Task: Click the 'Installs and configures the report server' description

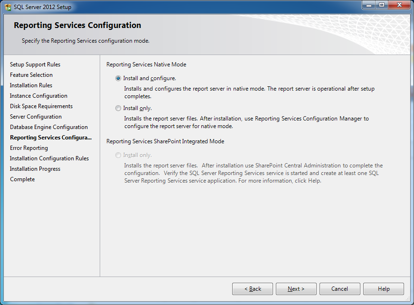Action: (x=249, y=92)
